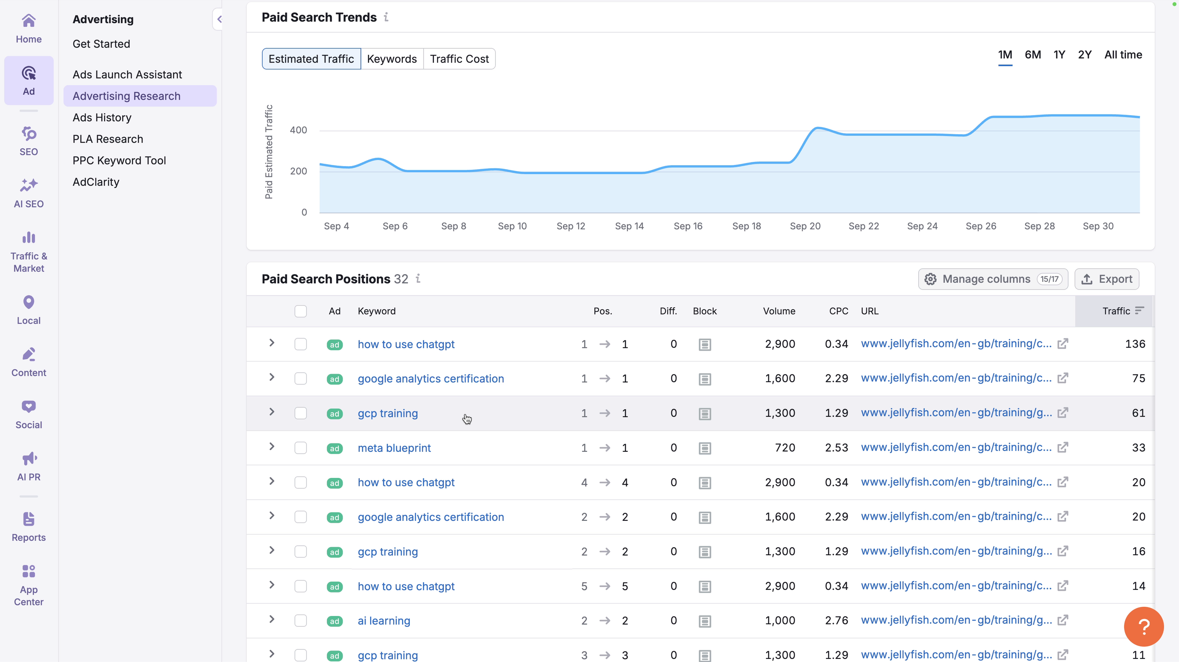Switch to the Keywords tab
The image size is (1179, 662).
click(392, 59)
